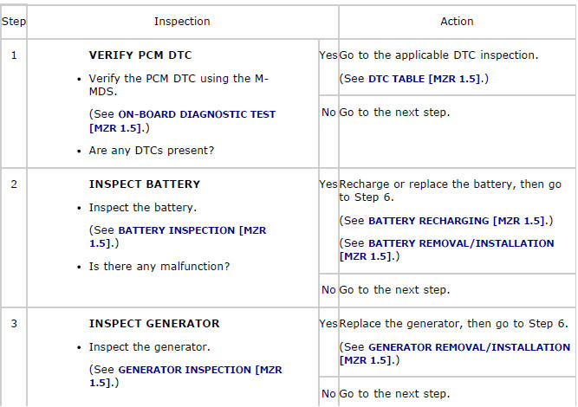Click 'Is there any malfunction?' text

tap(159, 267)
